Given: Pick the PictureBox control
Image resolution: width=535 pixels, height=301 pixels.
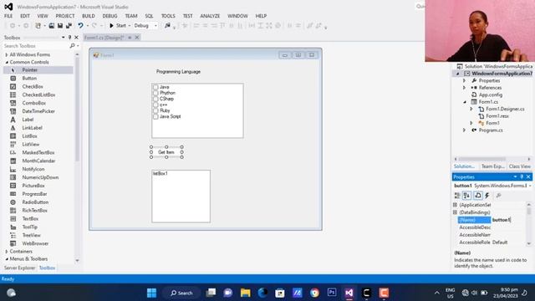Looking at the screenshot, I should point(33,186).
